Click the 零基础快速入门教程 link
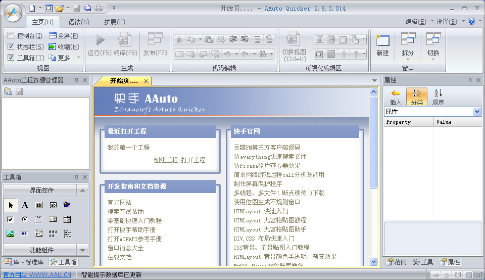The image size is (485, 280). 134,220
